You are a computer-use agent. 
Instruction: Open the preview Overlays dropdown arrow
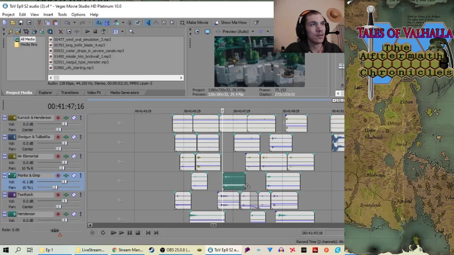[x=267, y=31]
